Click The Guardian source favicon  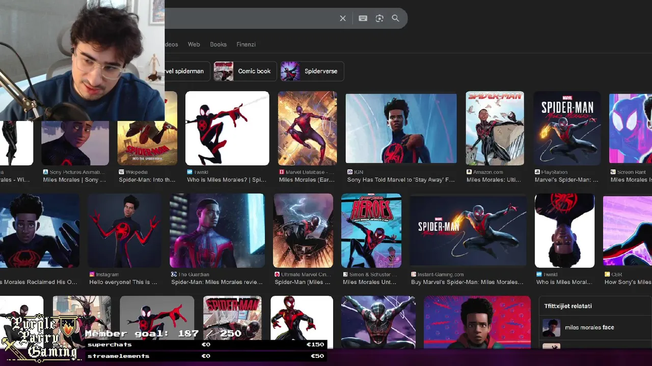(x=174, y=274)
